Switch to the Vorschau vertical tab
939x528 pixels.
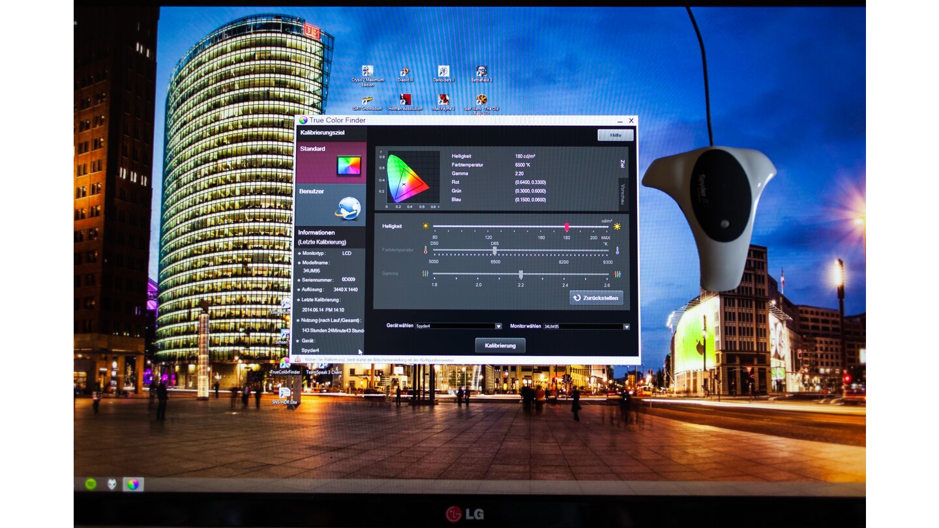click(623, 194)
